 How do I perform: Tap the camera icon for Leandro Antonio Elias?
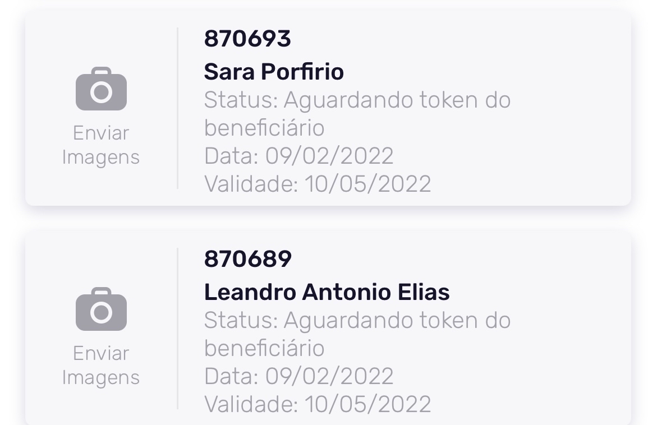[x=101, y=309]
